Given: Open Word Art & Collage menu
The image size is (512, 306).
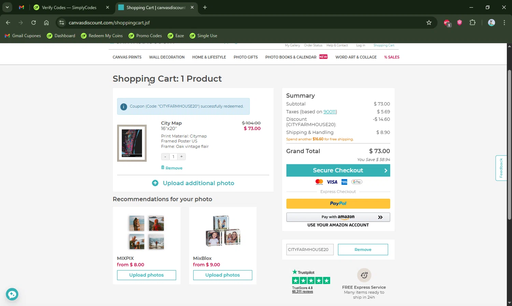Looking at the screenshot, I should coord(356,57).
